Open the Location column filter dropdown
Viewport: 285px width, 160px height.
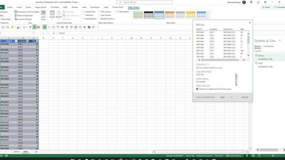pos(28,41)
